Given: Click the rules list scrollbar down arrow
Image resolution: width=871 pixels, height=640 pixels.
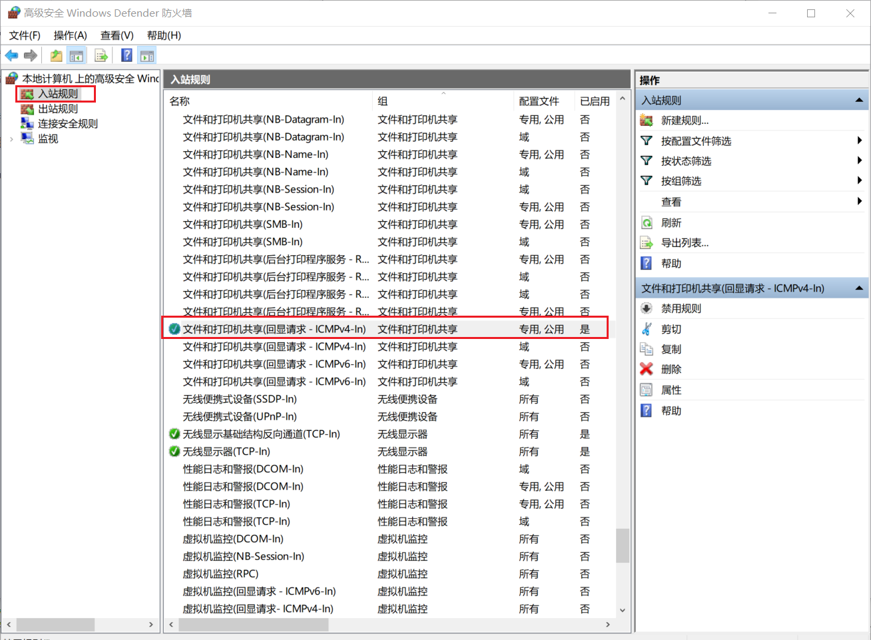Looking at the screenshot, I should [x=623, y=610].
